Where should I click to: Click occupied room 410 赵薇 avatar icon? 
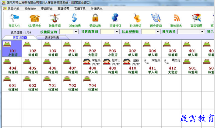(127, 61)
